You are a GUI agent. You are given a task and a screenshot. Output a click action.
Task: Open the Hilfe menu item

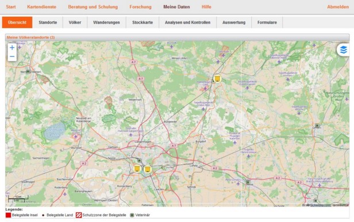coord(206,7)
